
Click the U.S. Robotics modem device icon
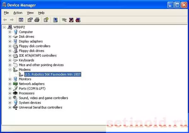tap(21, 74)
